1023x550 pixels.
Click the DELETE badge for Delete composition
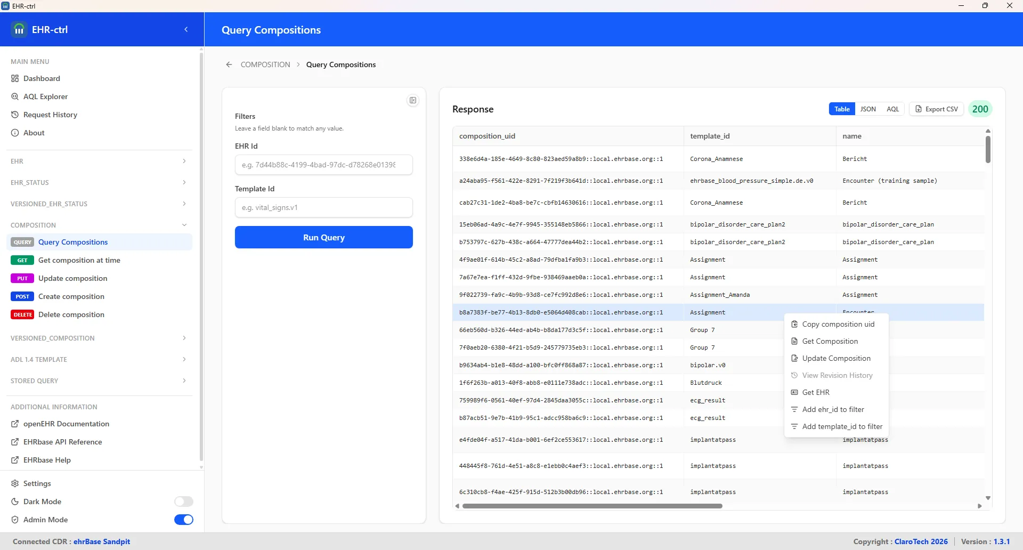22,314
